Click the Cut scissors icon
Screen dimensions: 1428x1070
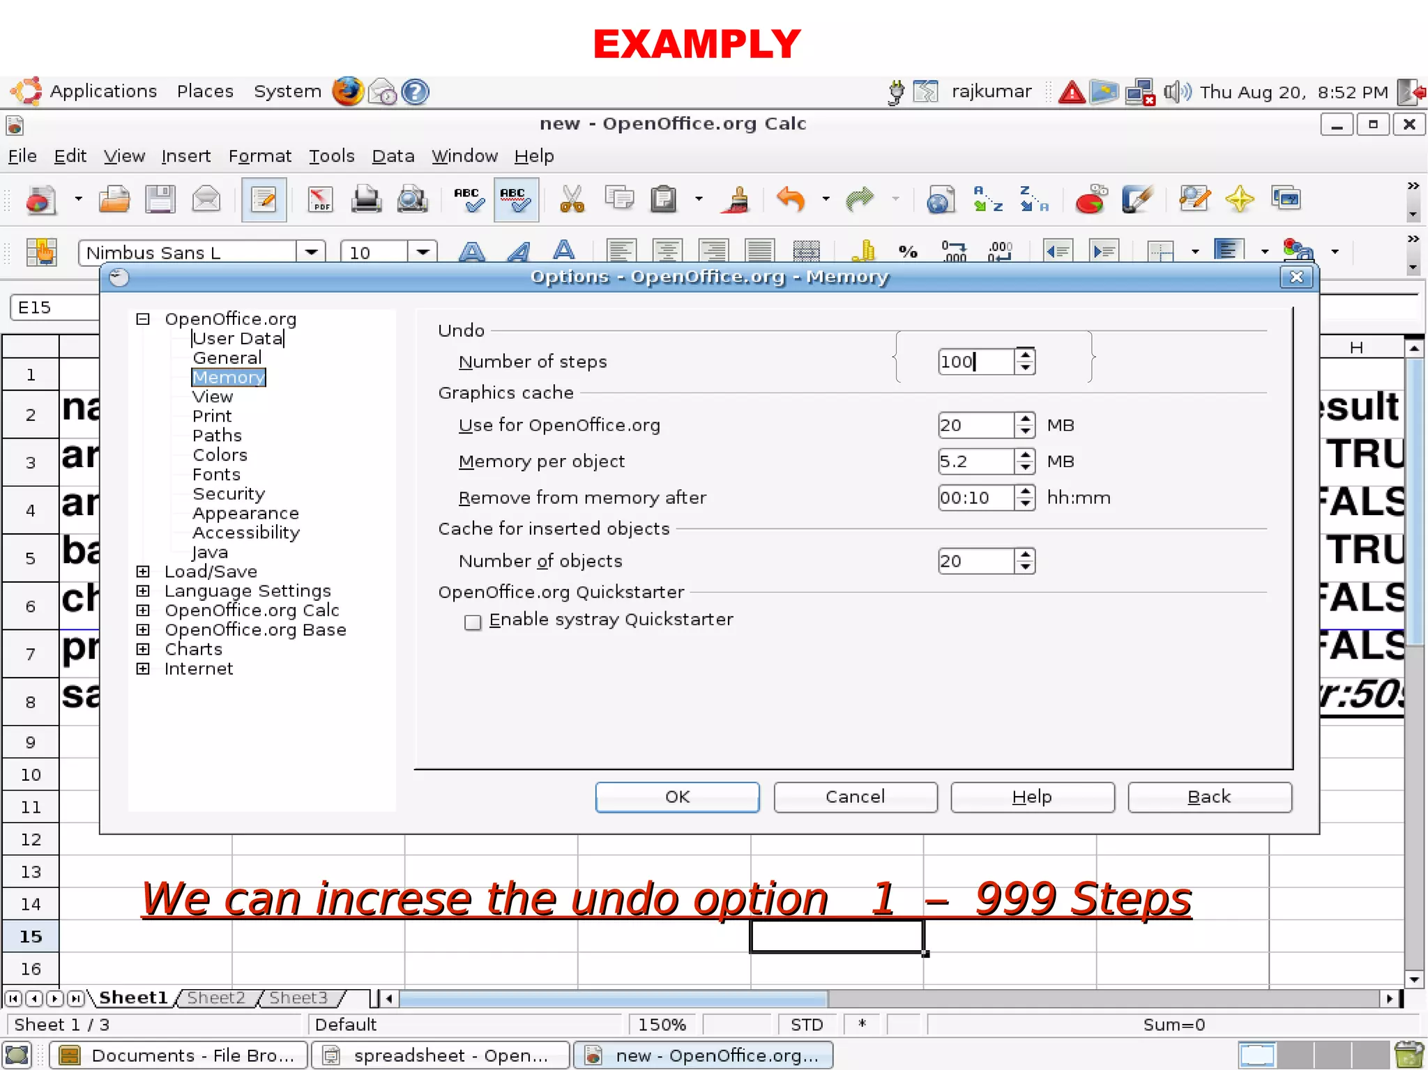pos(572,200)
